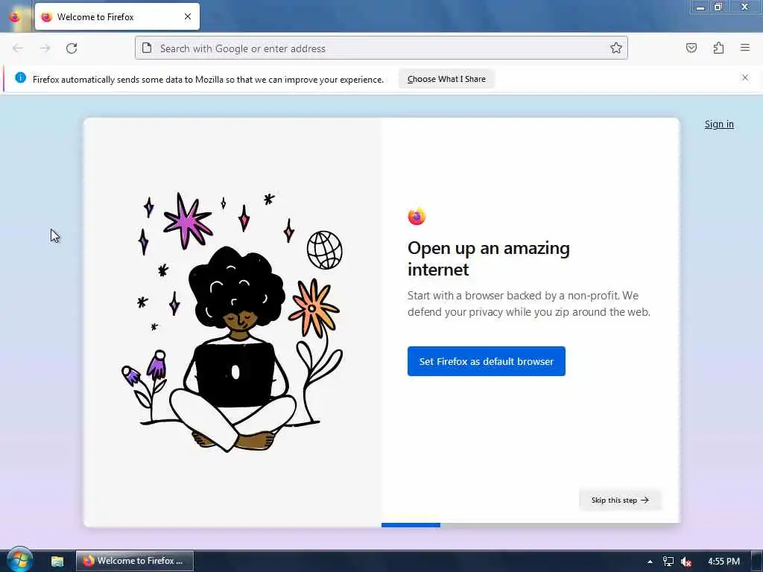The height and width of the screenshot is (572, 763).
Task: Open Windows Explorer from the taskbar
Action: 57,561
